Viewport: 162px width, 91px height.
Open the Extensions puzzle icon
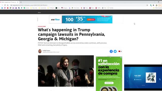pos(154,5)
